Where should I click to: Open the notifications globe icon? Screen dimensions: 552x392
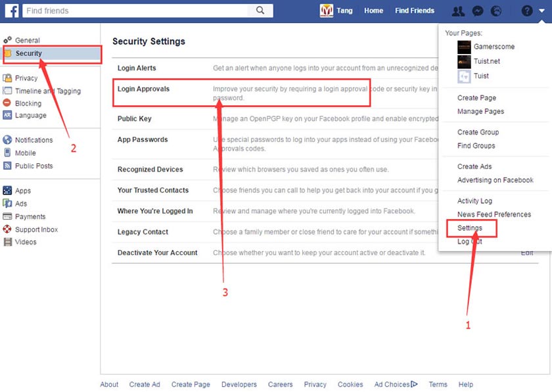pos(496,11)
